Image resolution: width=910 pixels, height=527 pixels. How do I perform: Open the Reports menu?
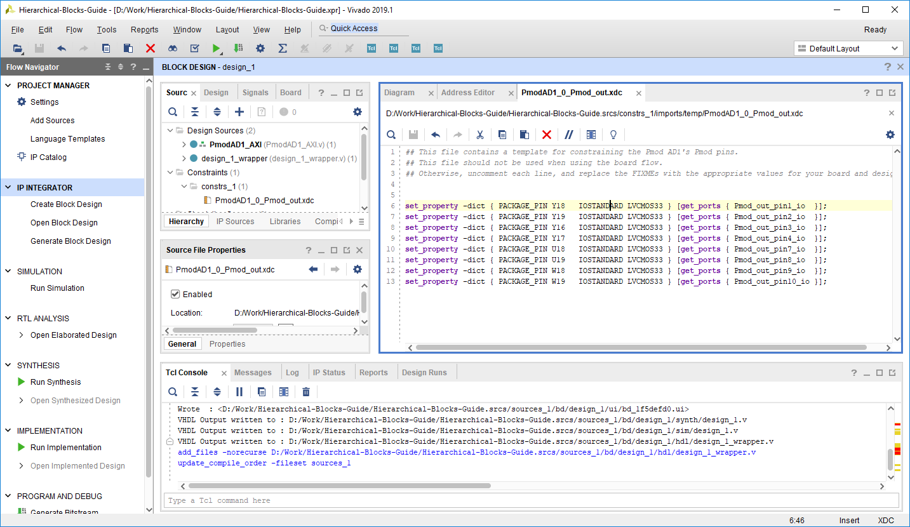click(144, 30)
